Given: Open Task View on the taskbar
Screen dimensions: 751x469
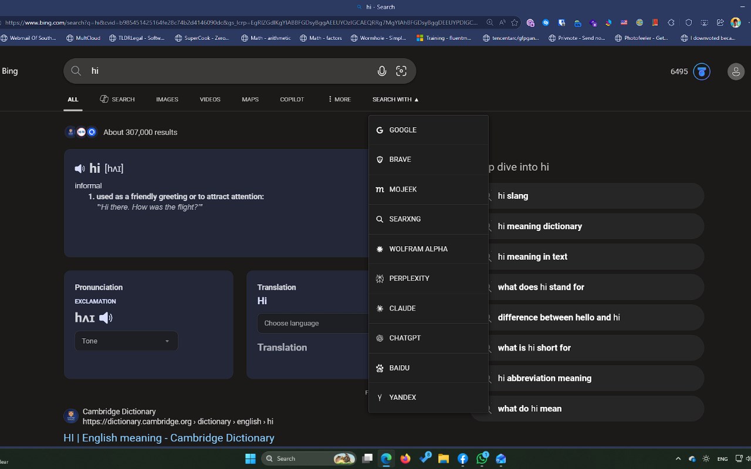Looking at the screenshot, I should 367,458.
